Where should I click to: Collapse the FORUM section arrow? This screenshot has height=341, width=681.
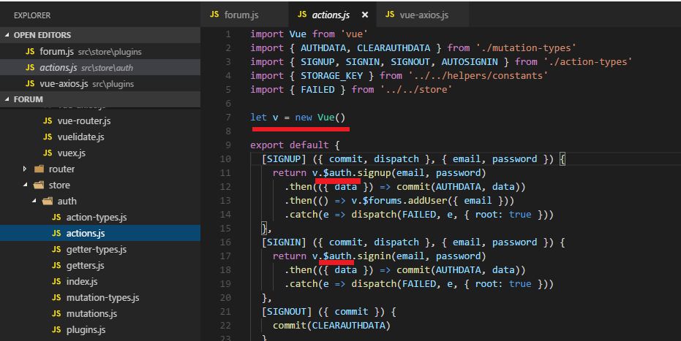pyautogui.click(x=7, y=99)
